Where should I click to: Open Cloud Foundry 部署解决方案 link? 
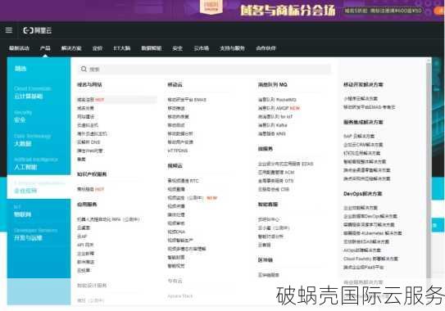pyautogui.click(x=370, y=259)
